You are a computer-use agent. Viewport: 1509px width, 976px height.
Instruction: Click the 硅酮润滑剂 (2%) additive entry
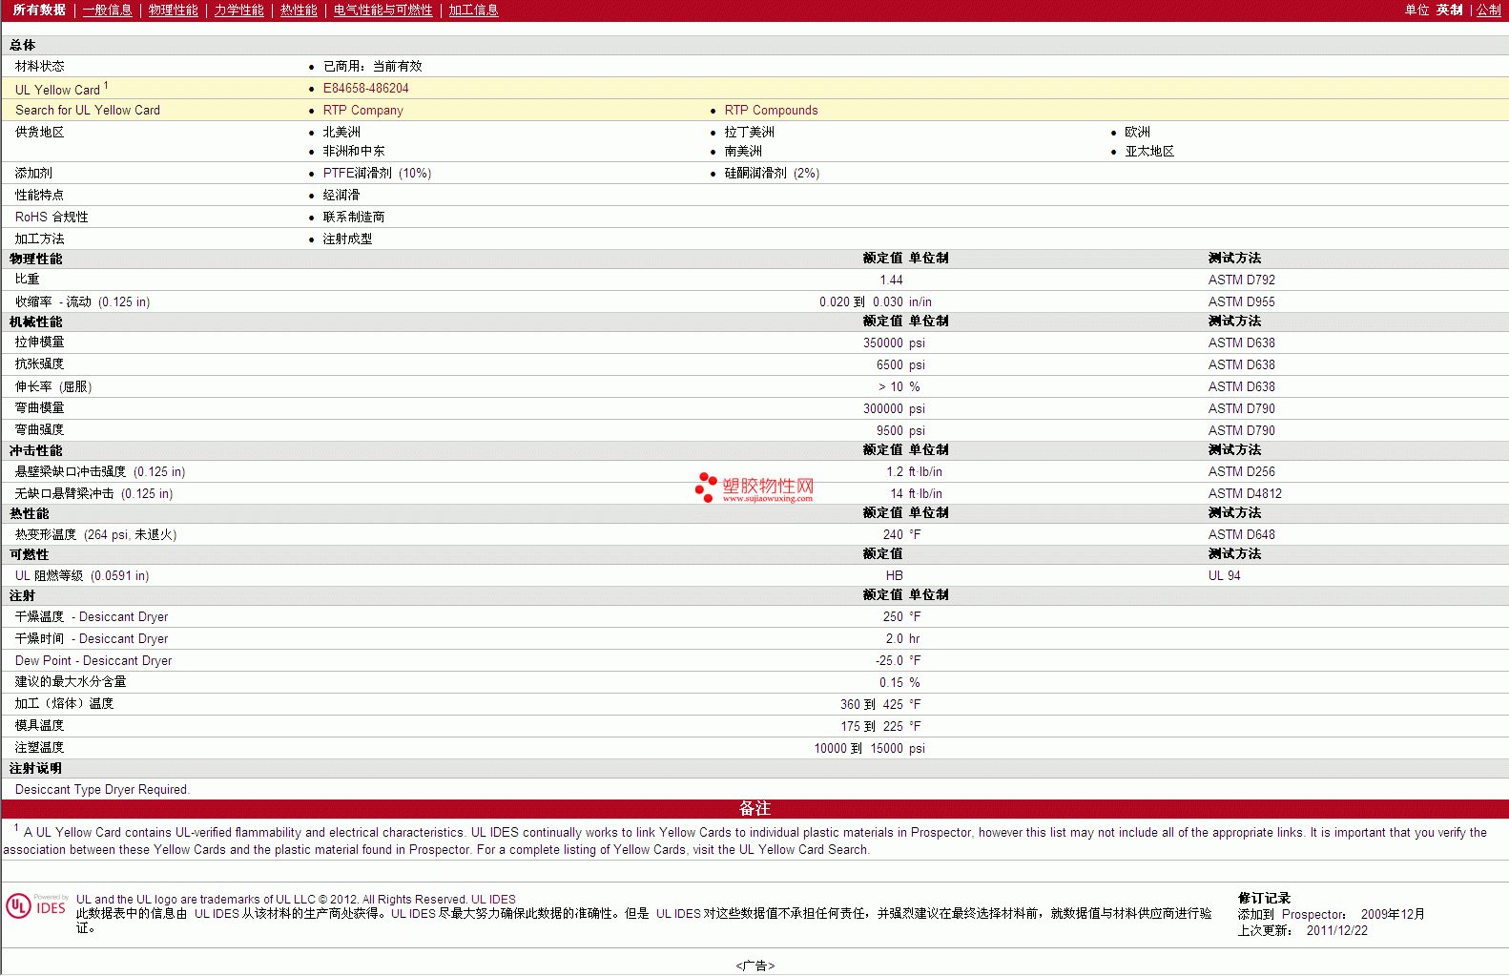tap(772, 173)
